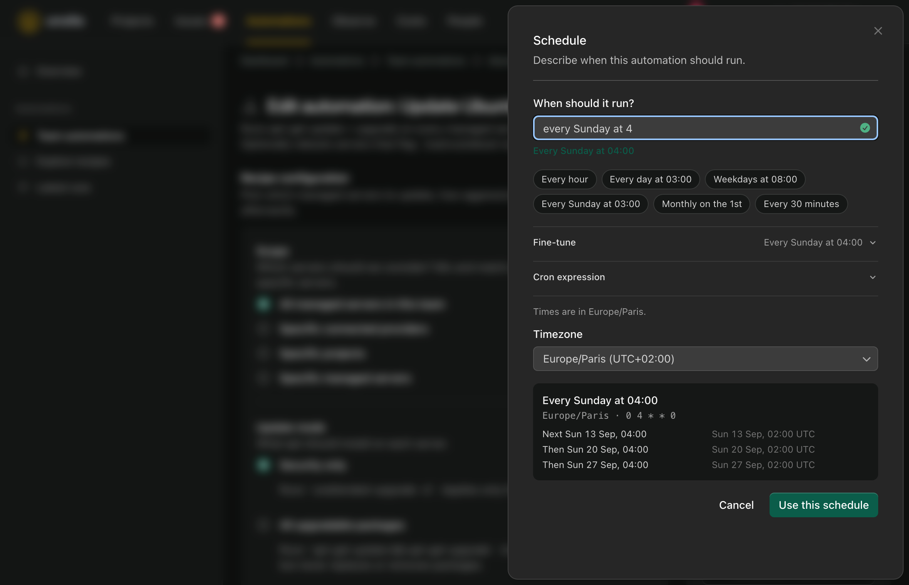The width and height of the screenshot is (909, 585).
Task: Click 'Sun 27 Sep, 02:00 UTC' time
Action: click(763, 465)
